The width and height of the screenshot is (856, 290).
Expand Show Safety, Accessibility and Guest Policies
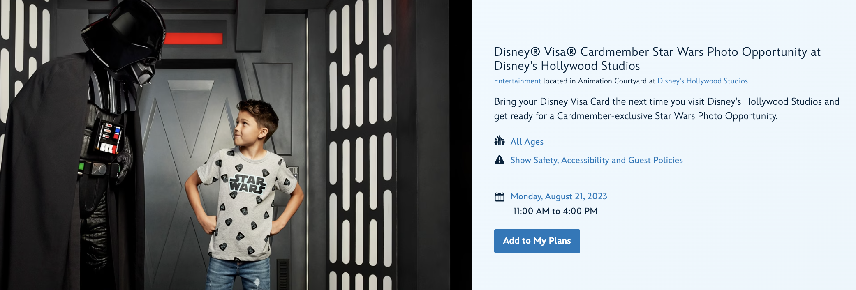[x=597, y=160]
